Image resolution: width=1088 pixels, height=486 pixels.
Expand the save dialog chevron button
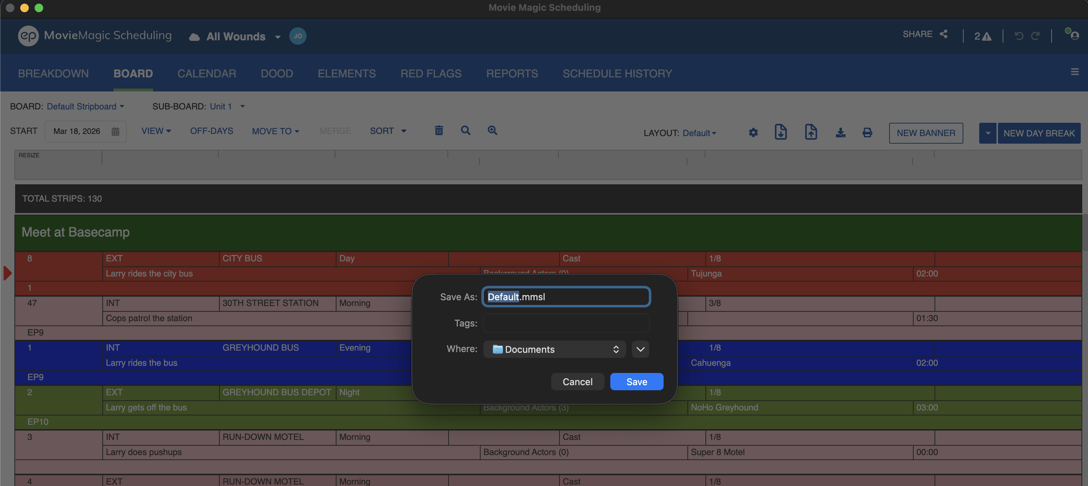point(640,349)
